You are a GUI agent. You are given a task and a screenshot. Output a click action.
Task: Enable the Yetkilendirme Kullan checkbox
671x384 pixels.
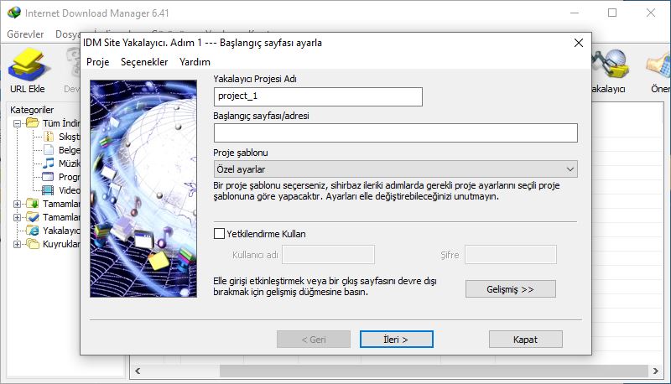(x=219, y=233)
